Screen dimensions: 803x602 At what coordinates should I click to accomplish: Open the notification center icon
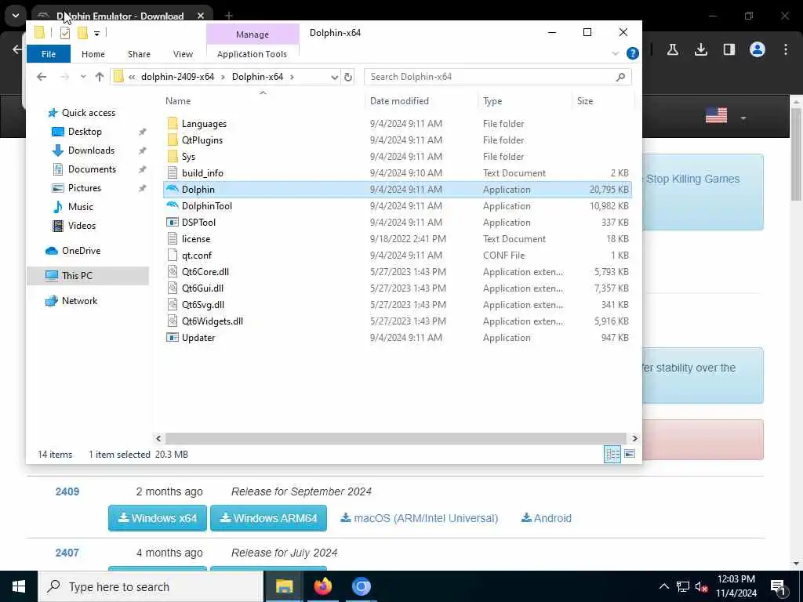778,587
